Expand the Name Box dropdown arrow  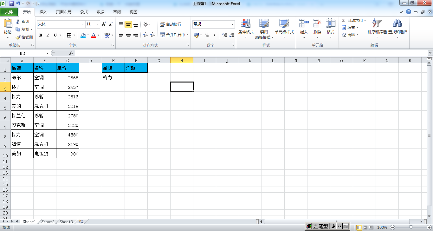tap(48, 53)
